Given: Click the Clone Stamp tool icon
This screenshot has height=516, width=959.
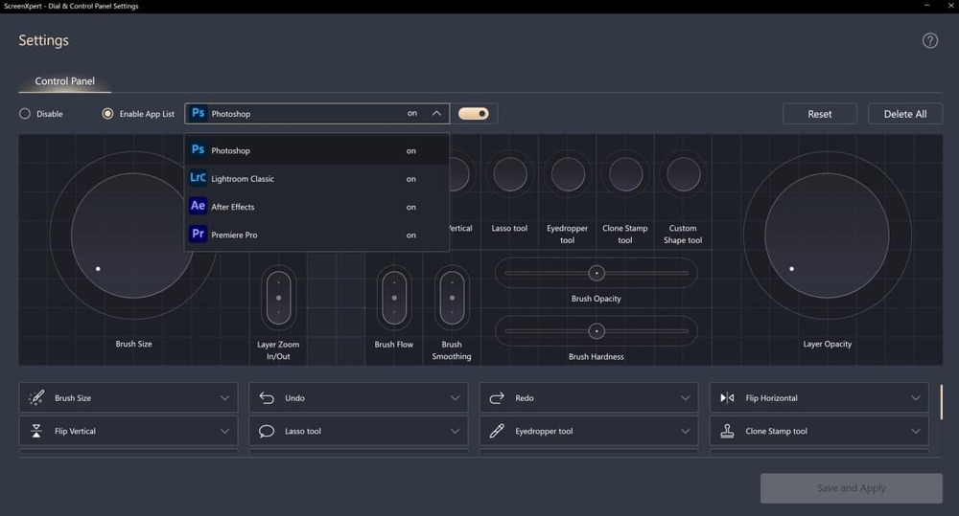Looking at the screenshot, I should (727, 431).
